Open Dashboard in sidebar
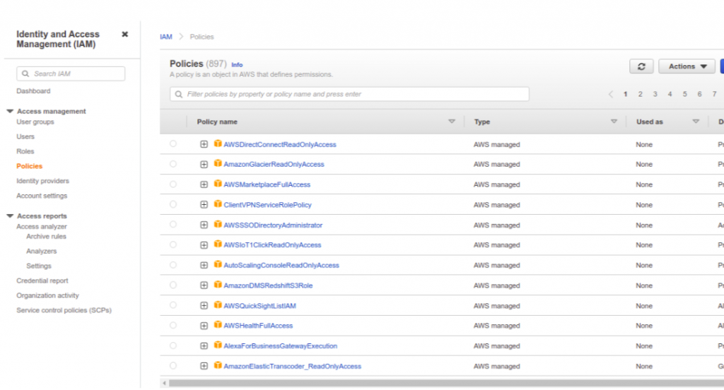This screenshot has width=724, height=390. tap(33, 91)
